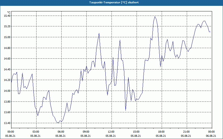This screenshot has width=223, height=139.
Task: Select the '15,20' y-axis label
Action: click(x=7, y=26)
